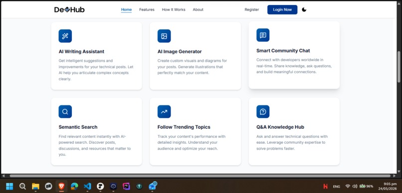
Task: Open Task View on the taskbar
Action: click(x=48, y=187)
